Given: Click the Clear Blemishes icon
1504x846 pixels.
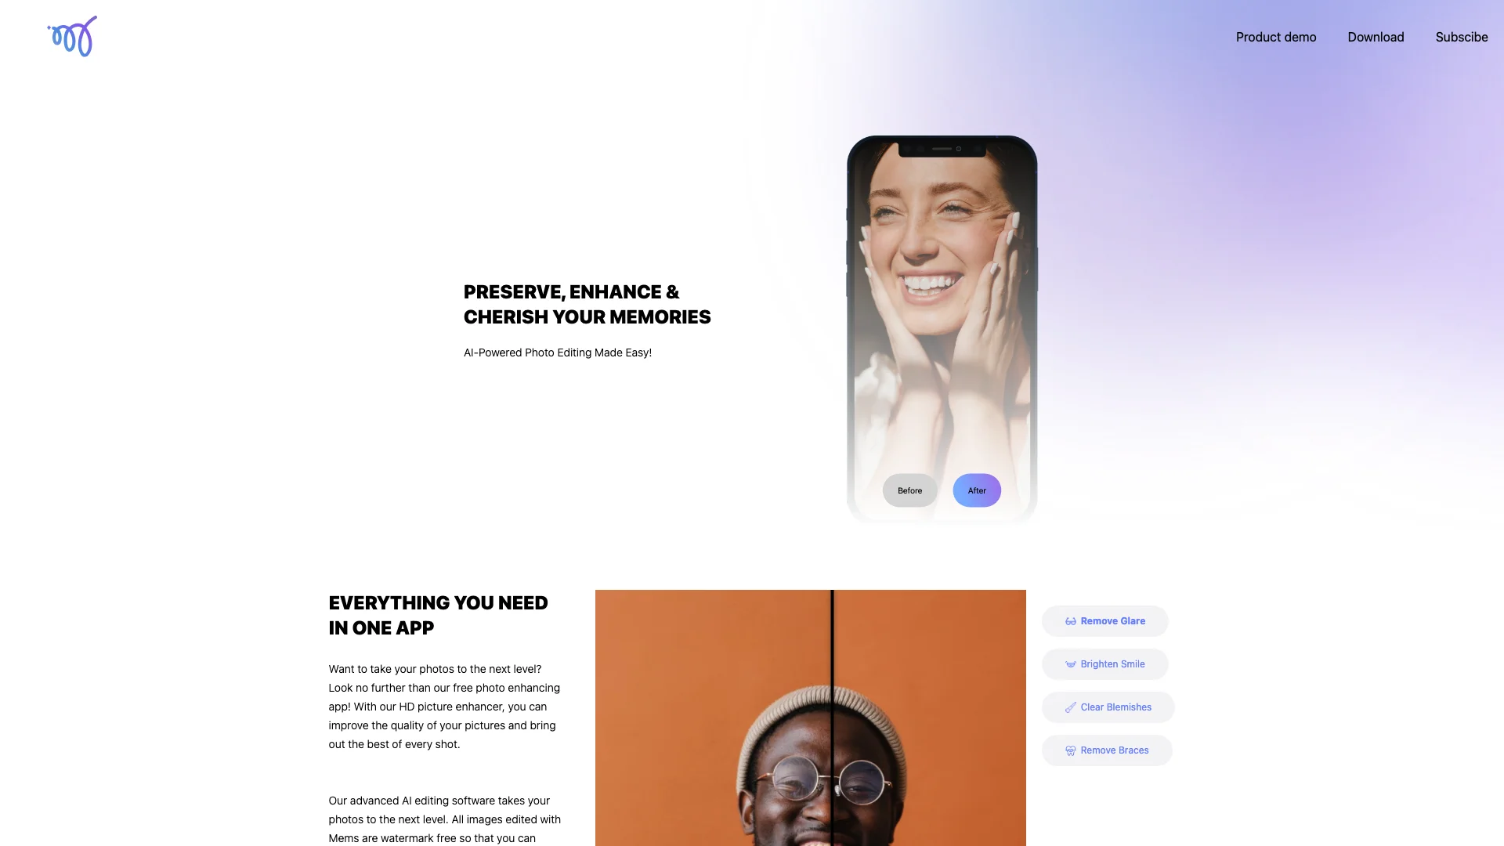Looking at the screenshot, I should pyautogui.click(x=1070, y=707).
